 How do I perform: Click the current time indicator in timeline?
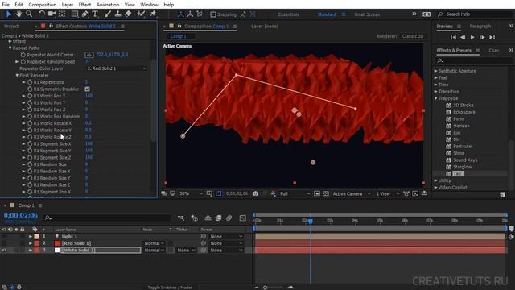[311, 221]
